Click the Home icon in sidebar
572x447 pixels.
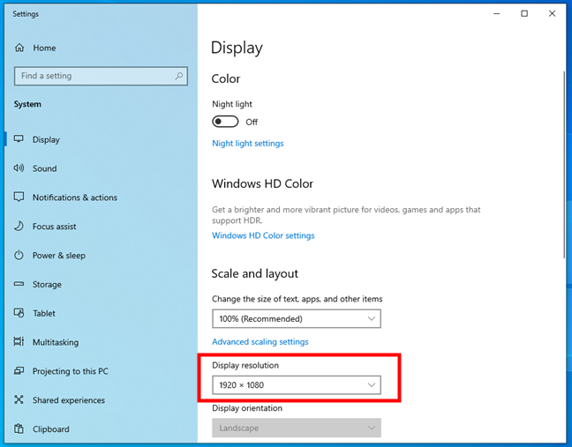(x=19, y=48)
